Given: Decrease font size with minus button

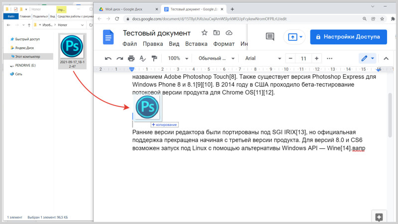Looking at the screenshot, I should (x=291, y=58).
